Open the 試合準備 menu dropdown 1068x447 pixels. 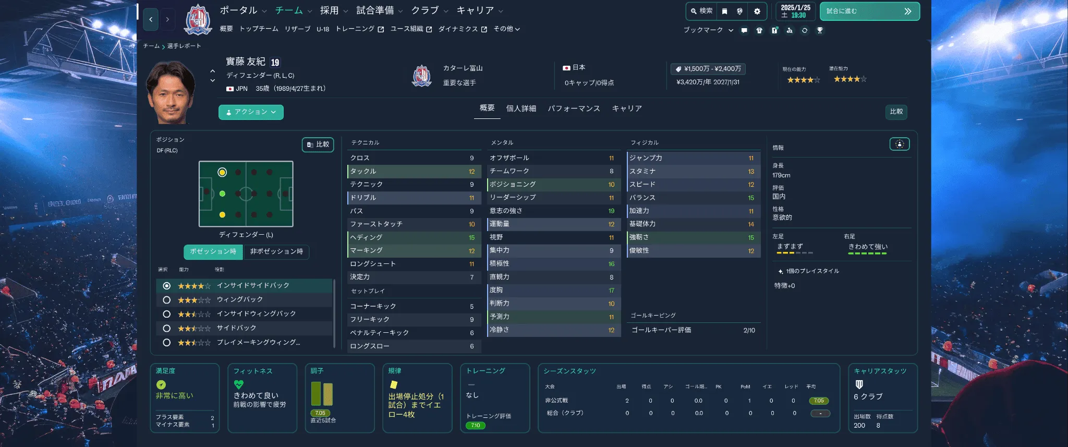click(x=380, y=10)
